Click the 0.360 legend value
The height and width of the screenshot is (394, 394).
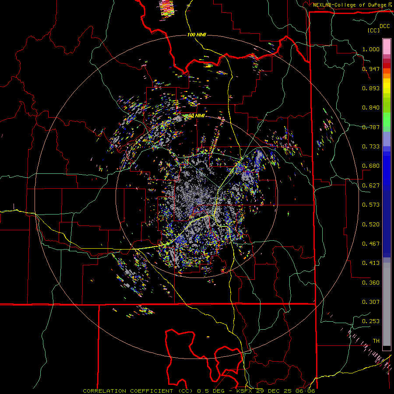coord(371,283)
